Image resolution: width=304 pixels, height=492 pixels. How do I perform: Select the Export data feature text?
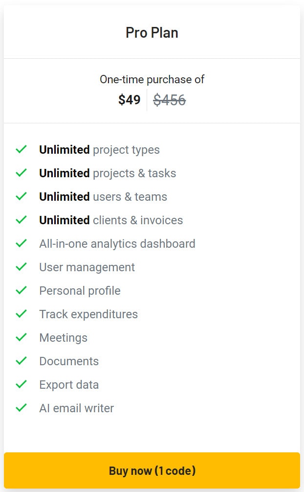pyautogui.click(x=69, y=384)
